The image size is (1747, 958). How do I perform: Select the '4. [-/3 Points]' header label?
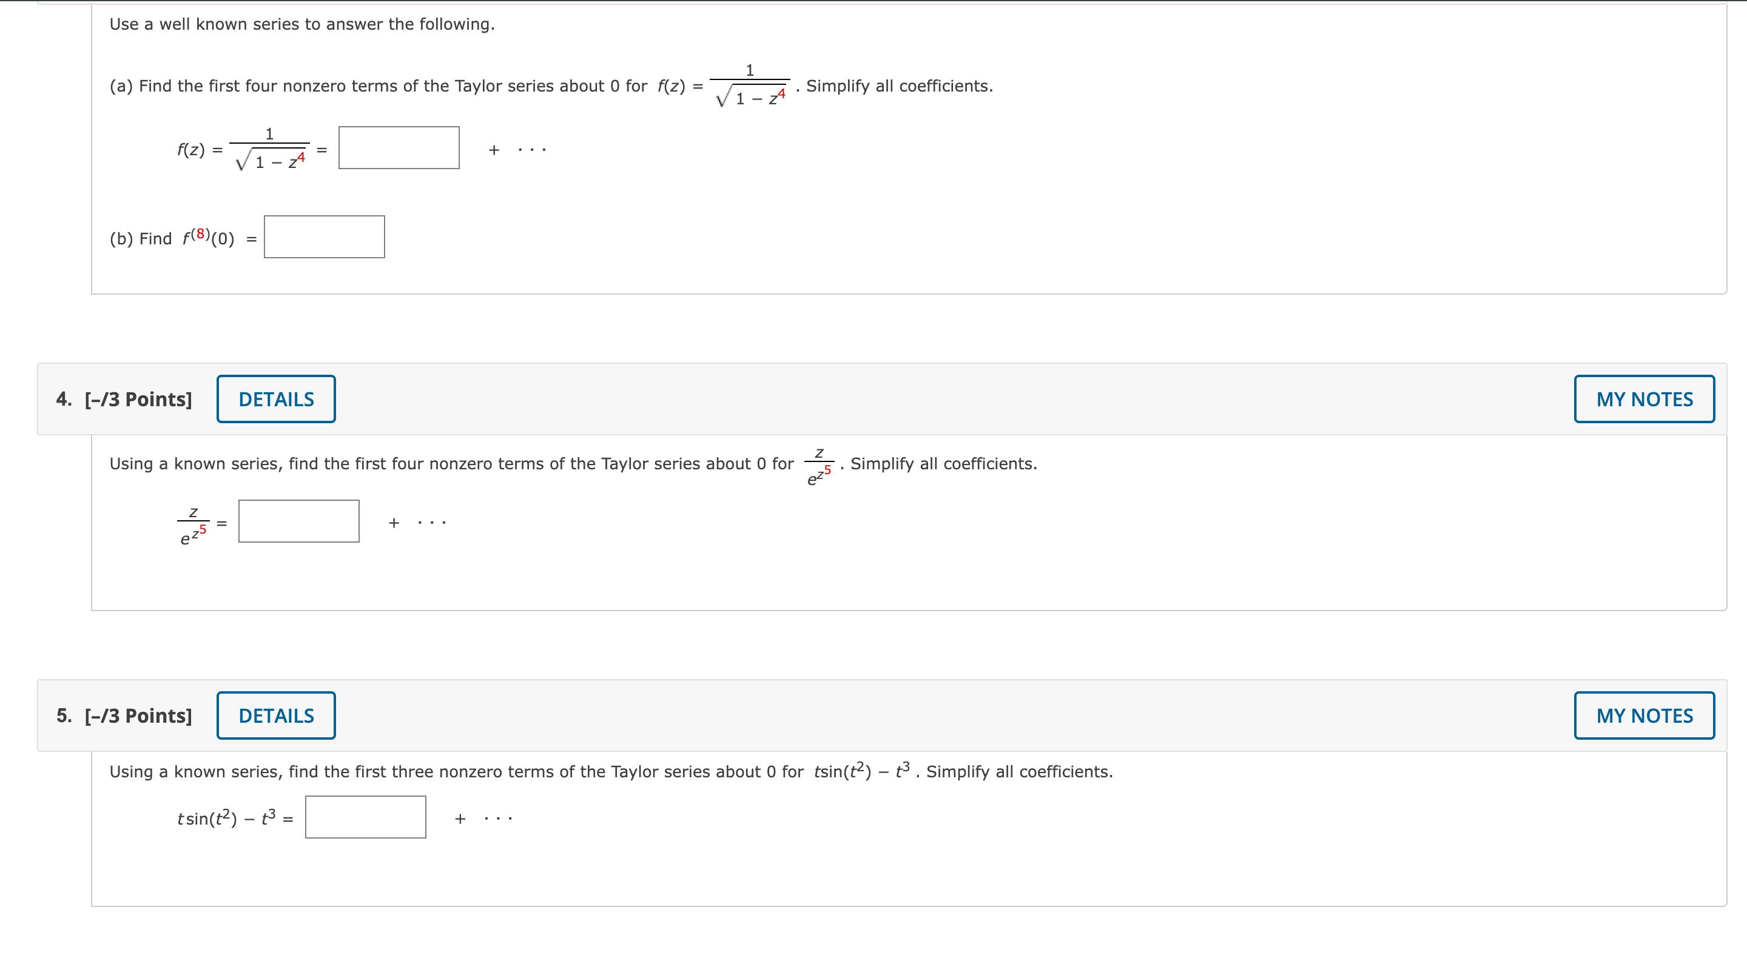[125, 398]
